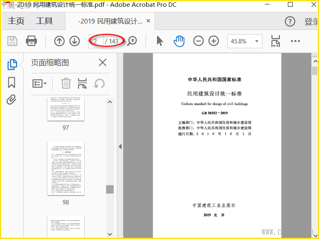The width and height of the screenshot is (319, 239).
Task: Open the find text magnifier tool
Action: pos(132,41)
